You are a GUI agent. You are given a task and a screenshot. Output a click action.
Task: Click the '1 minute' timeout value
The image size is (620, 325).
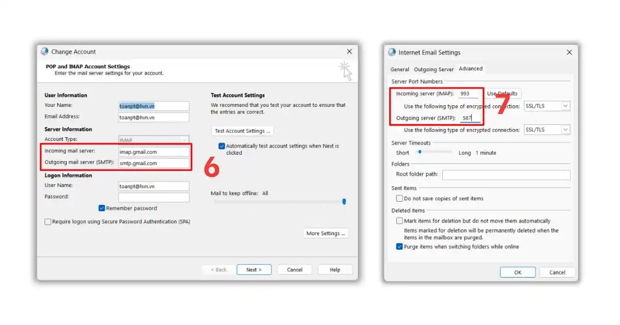click(486, 153)
